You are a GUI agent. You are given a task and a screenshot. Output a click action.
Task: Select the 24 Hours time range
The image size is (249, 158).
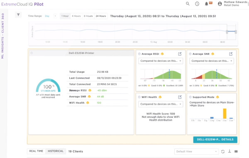point(101,16)
